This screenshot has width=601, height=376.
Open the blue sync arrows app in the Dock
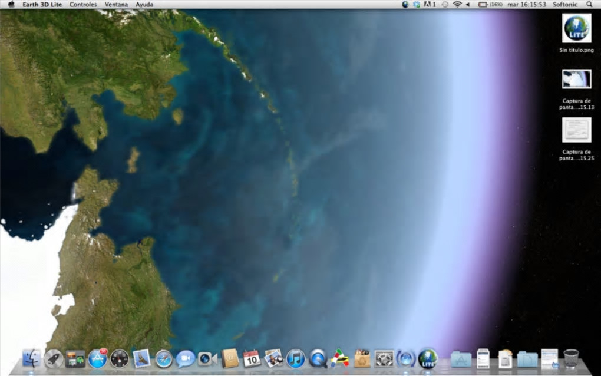(x=405, y=359)
